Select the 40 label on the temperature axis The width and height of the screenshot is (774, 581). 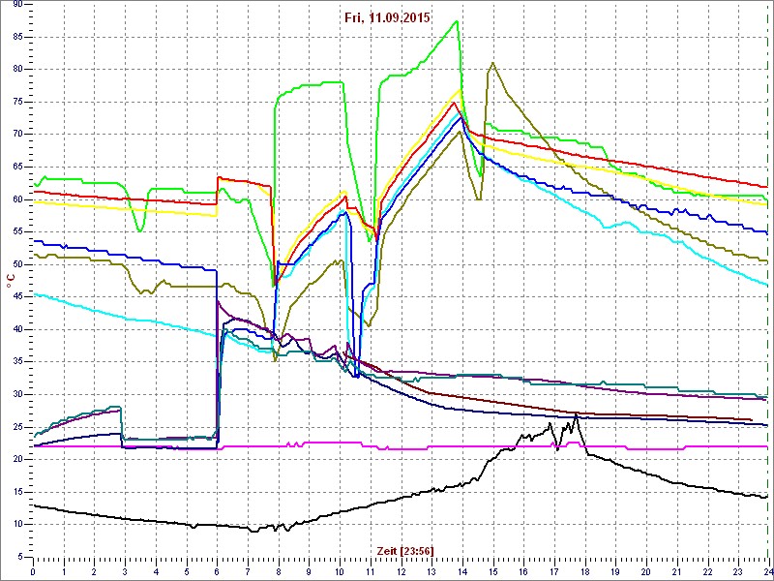(x=17, y=329)
